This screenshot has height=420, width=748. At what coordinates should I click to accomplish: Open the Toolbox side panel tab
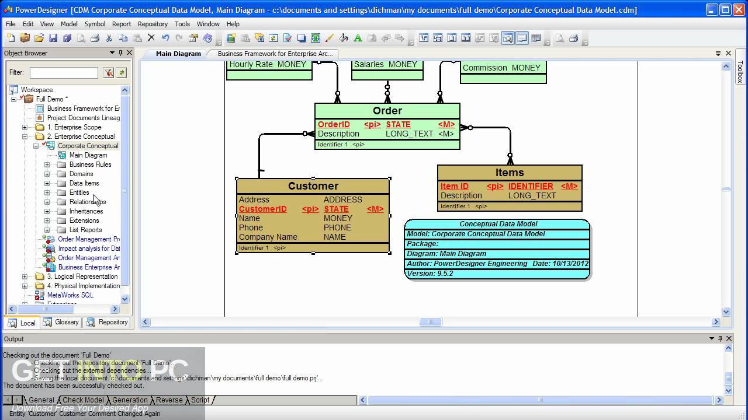(740, 72)
